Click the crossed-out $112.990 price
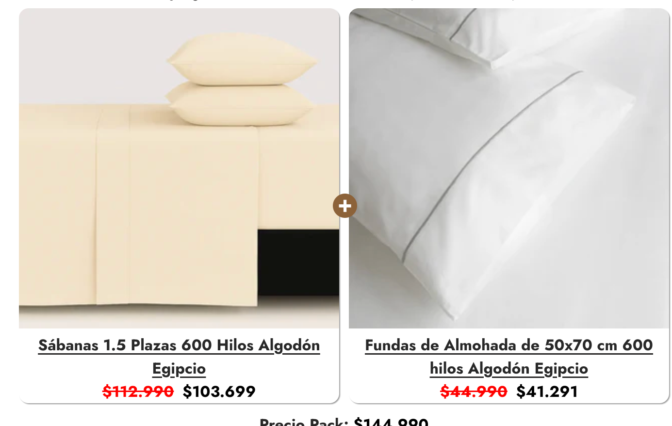672x426 pixels. [x=138, y=391]
